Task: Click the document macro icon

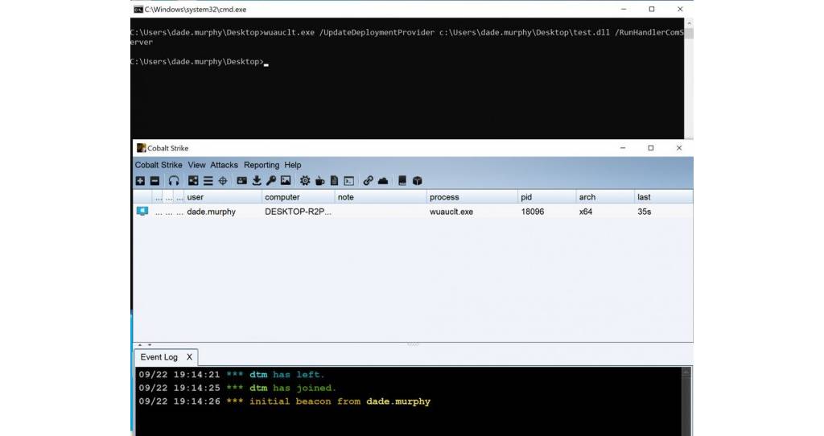Action: point(334,181)
